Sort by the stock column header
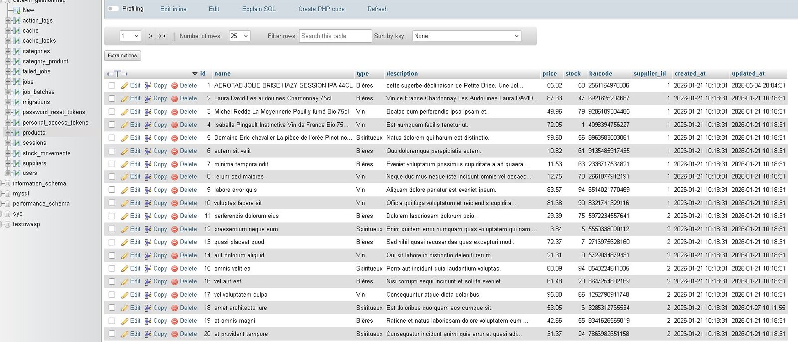The width and height of the screenshot is (798, 342). point(573,73)
